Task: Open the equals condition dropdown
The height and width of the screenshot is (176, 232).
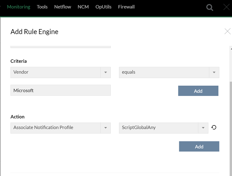Action: point(214,72)
